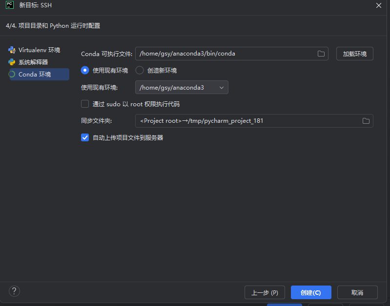Click the 4/4. 项目目录和 Python 运行时配置 heading
This screenshot has height=306, width=390.
53,26
